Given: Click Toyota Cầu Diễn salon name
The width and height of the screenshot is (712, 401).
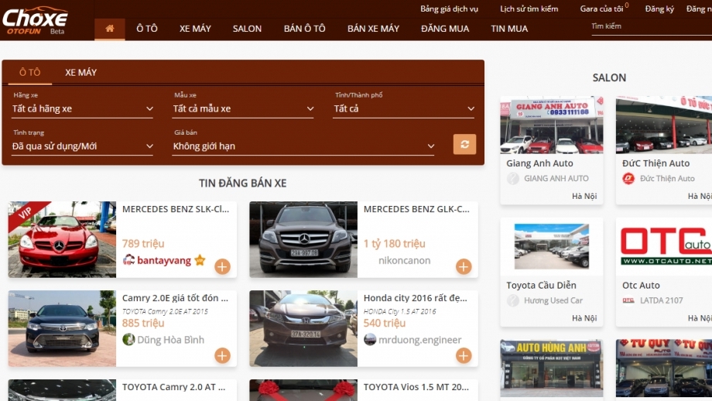Looking at the screenshot, I should [x=541, y=285].
